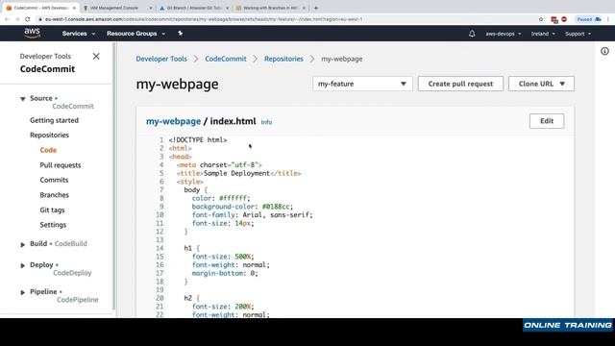Open Settings in the sidebar
The image size is (615, 346).
coord(53,225)
